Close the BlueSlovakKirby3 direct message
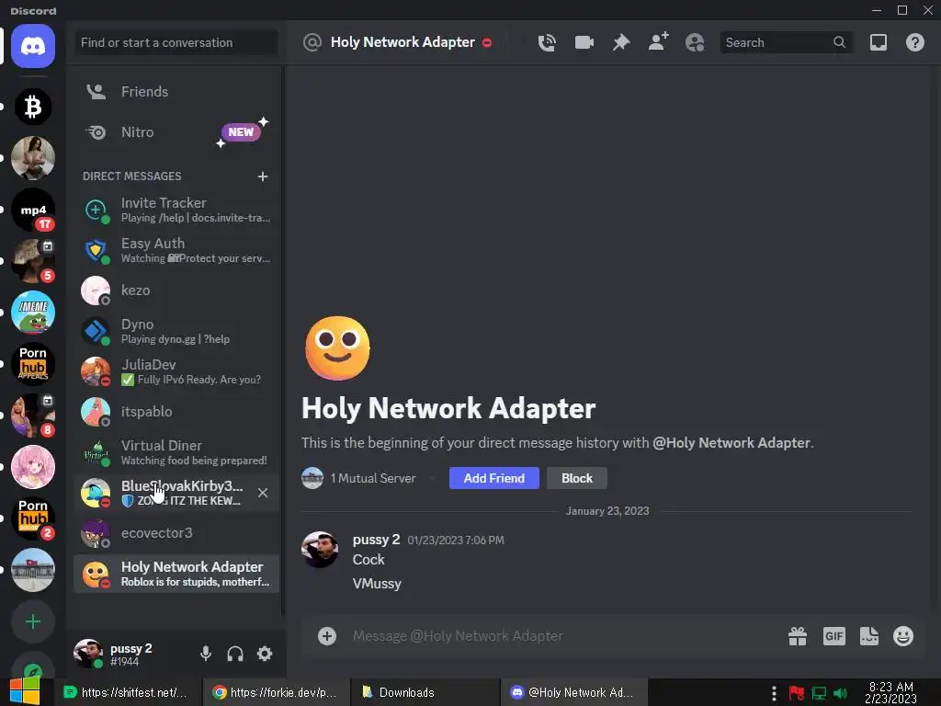The width and height of the screenshot is (941, 706). click(x=263, y=493)
